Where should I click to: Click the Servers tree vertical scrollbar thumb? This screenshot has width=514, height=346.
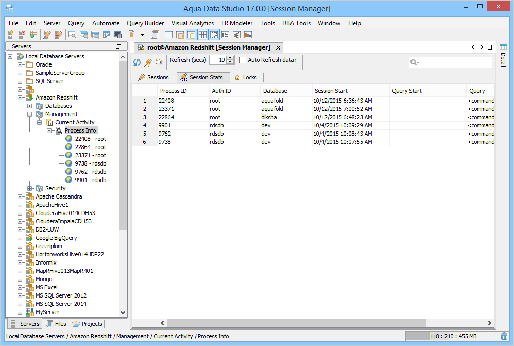pos(123,145)
